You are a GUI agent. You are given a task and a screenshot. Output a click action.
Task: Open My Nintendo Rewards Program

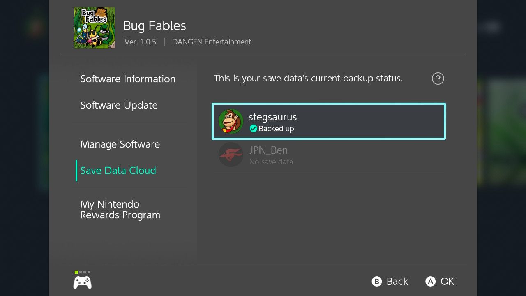[x=120, y=210]
